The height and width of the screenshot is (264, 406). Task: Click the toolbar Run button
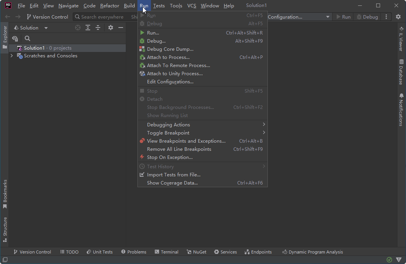coord(343,17)
